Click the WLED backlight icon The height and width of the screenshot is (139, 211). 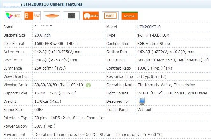click(x=91, y=16)
